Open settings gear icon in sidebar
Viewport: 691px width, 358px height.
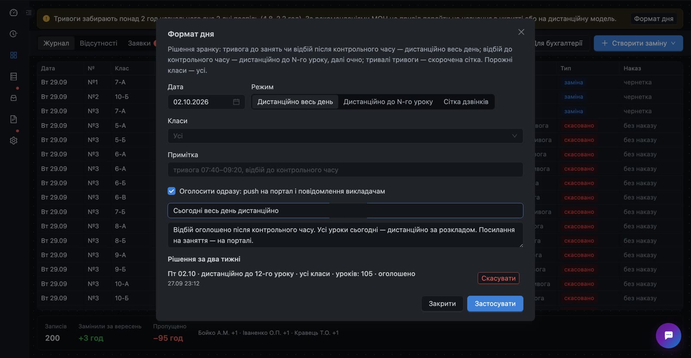pyautogui.click(x=13, y=141)
